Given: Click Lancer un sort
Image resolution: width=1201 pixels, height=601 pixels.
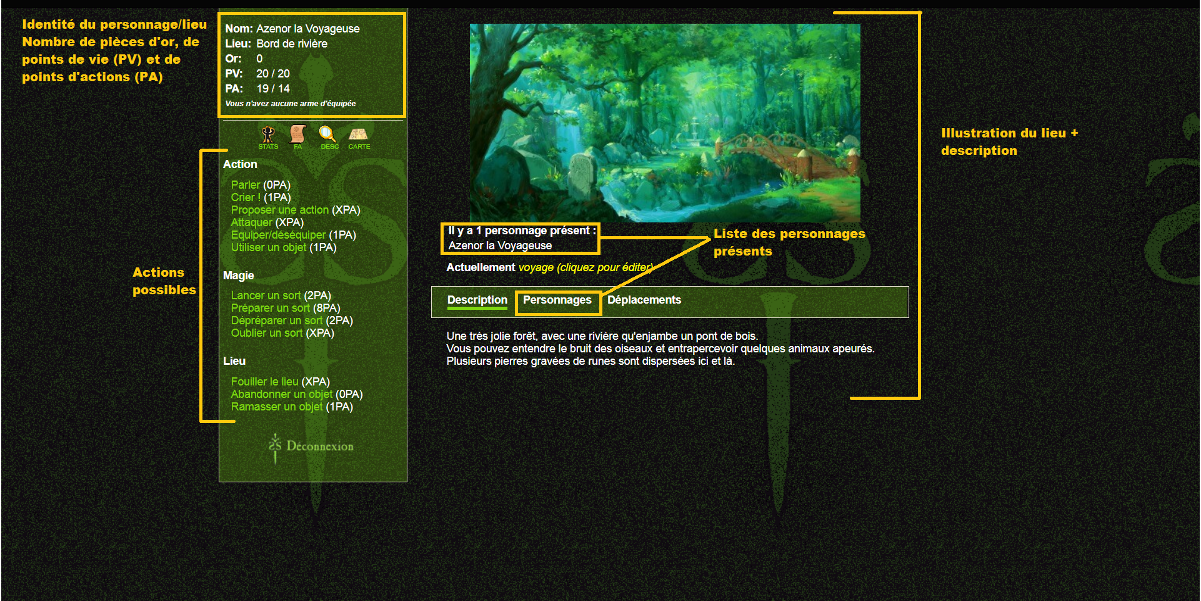Looking at the screenshot, I should [266, 296].
